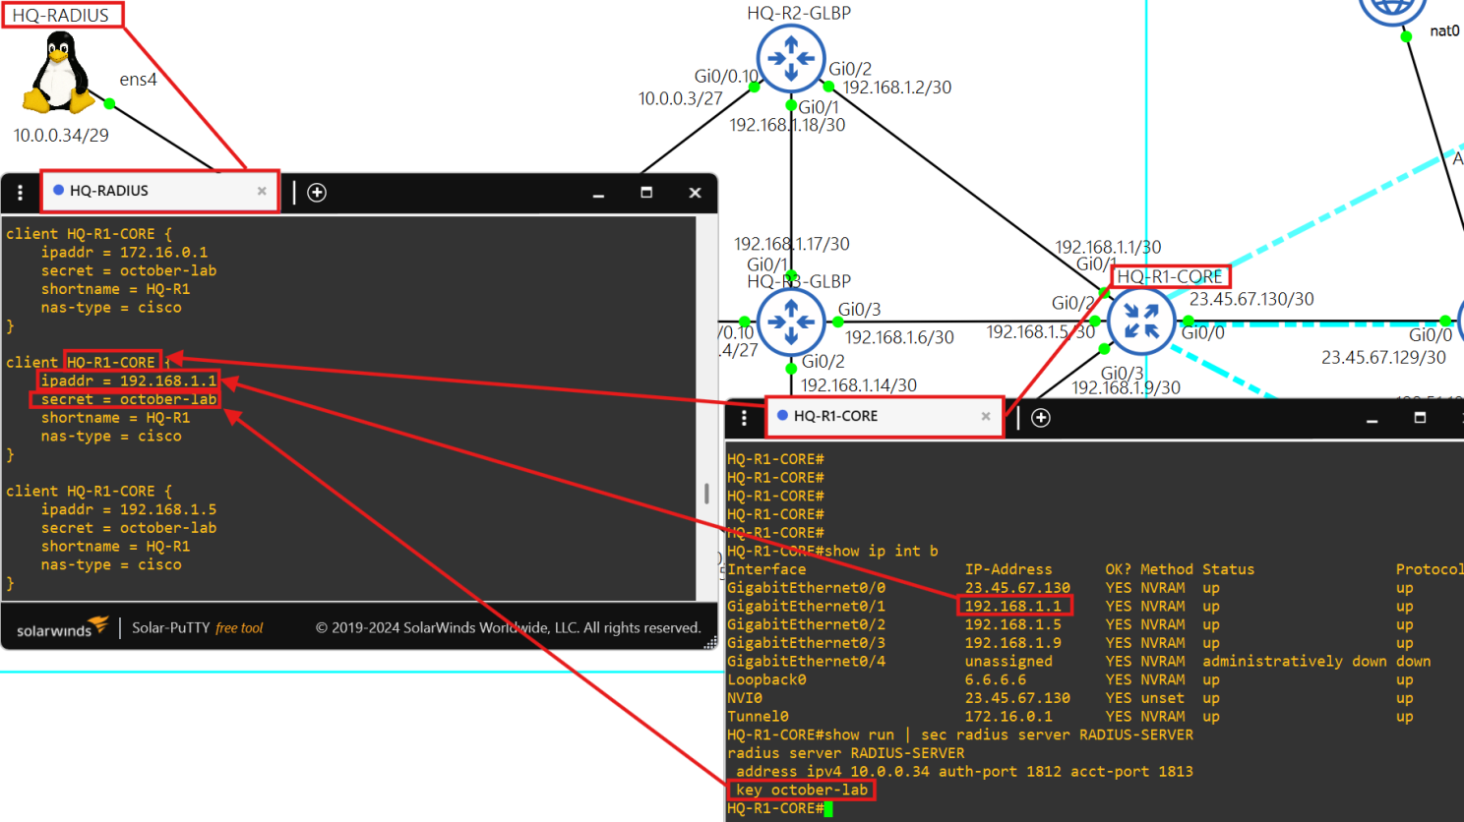This screenshot has width=1464, height=822.
Task: Close the HQ-R1-CORE session tab
Action: (x=986, y=416)
